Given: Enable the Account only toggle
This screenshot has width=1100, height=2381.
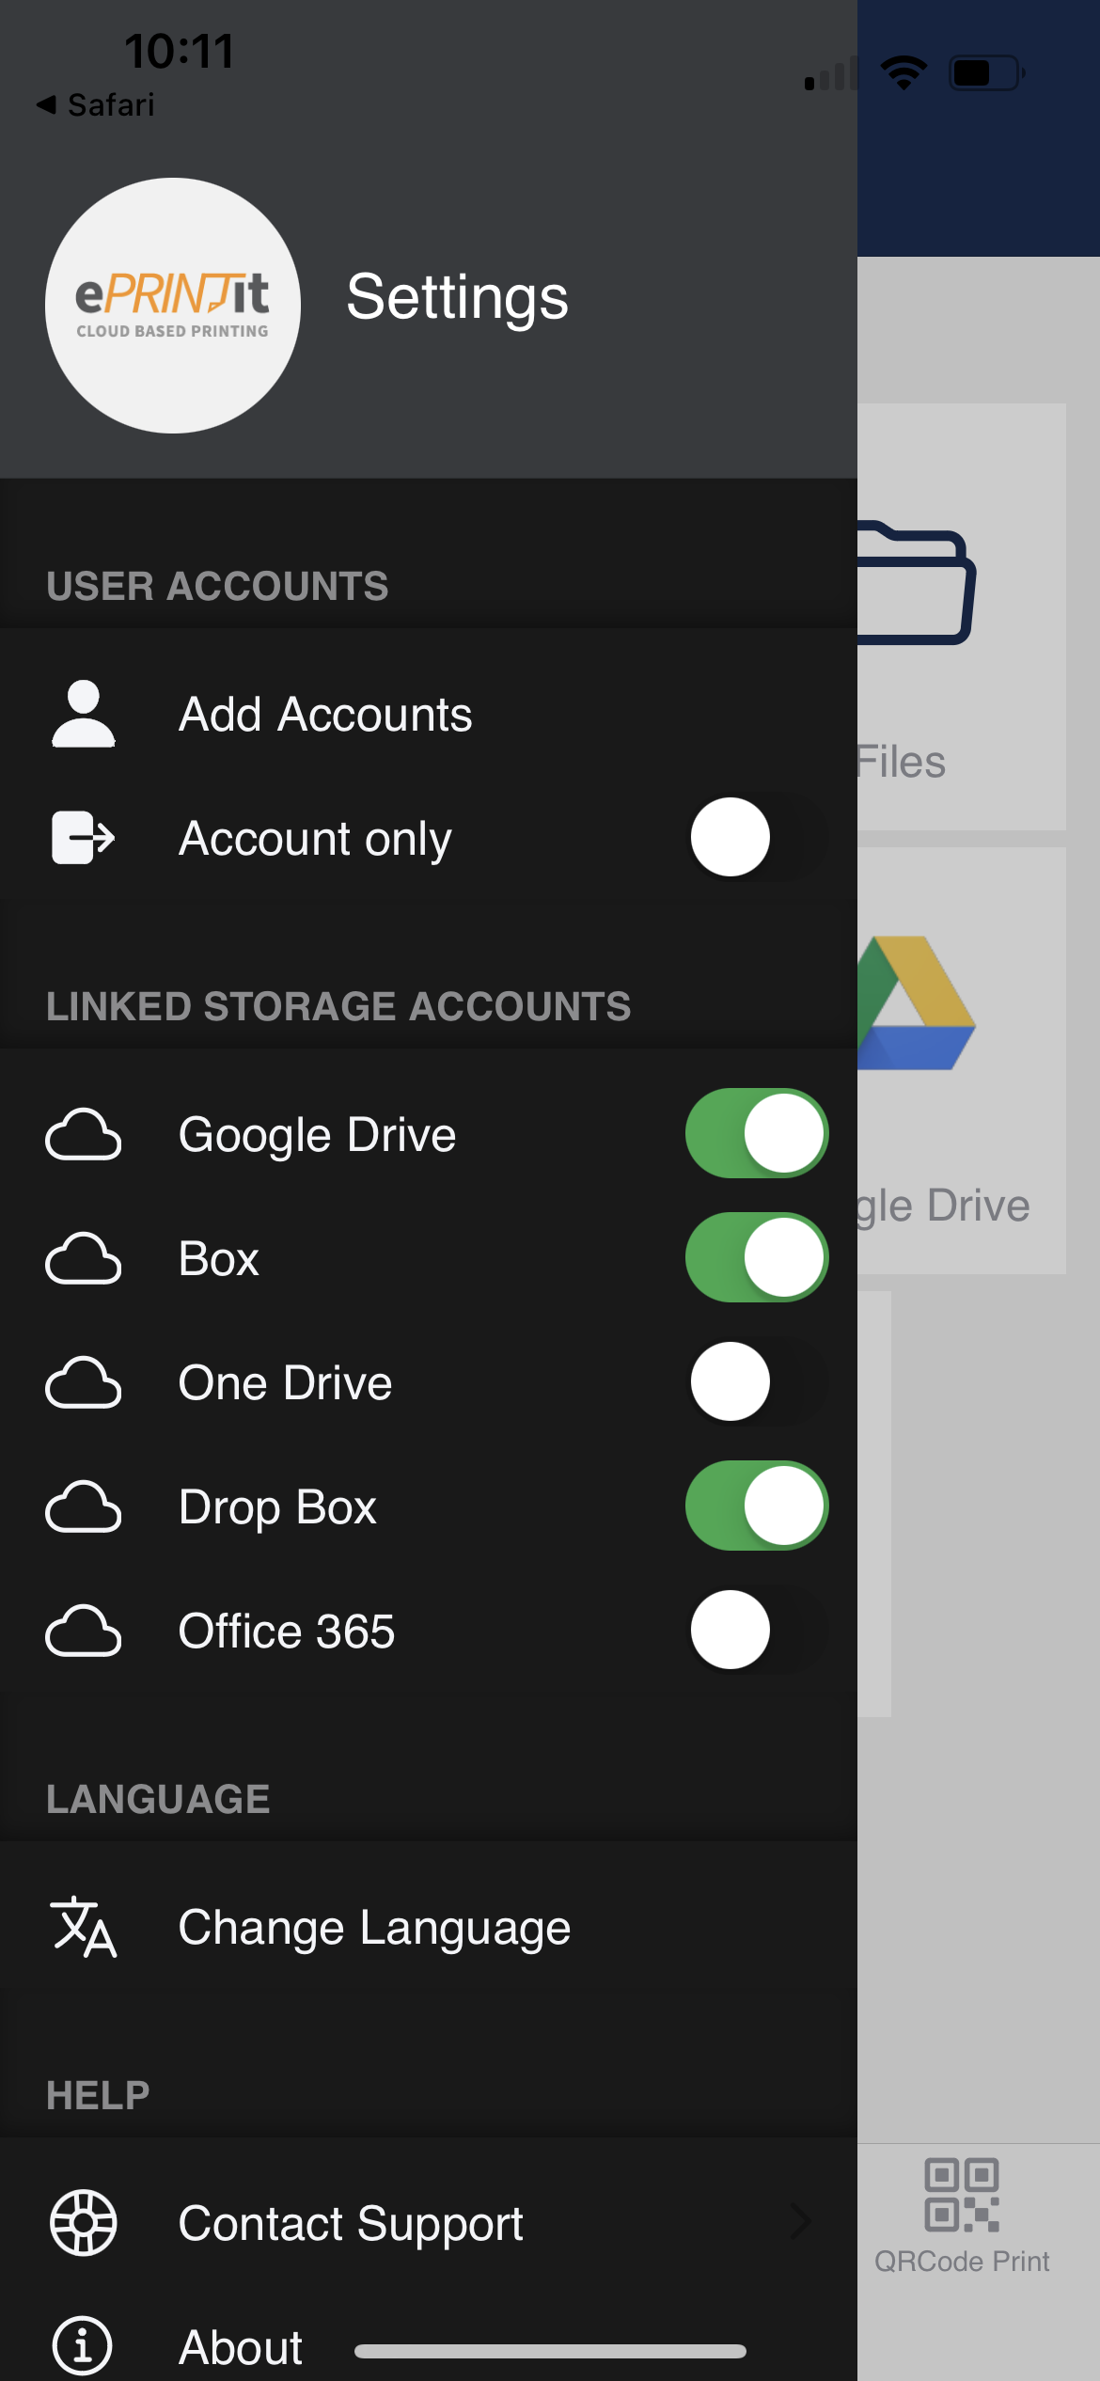Looking at the screenshot, I should 757,837.
